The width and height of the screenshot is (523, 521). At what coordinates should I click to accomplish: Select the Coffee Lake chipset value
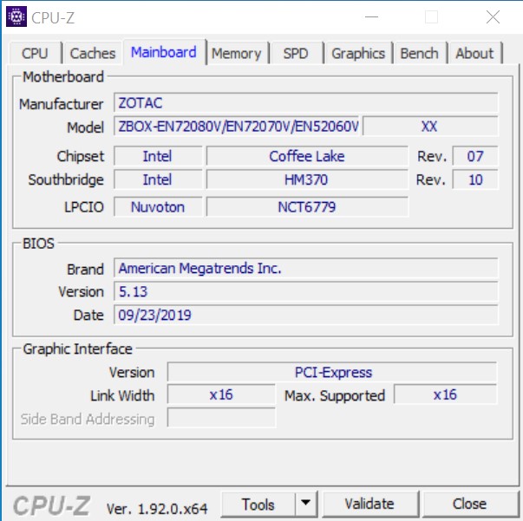click(307, 156)
